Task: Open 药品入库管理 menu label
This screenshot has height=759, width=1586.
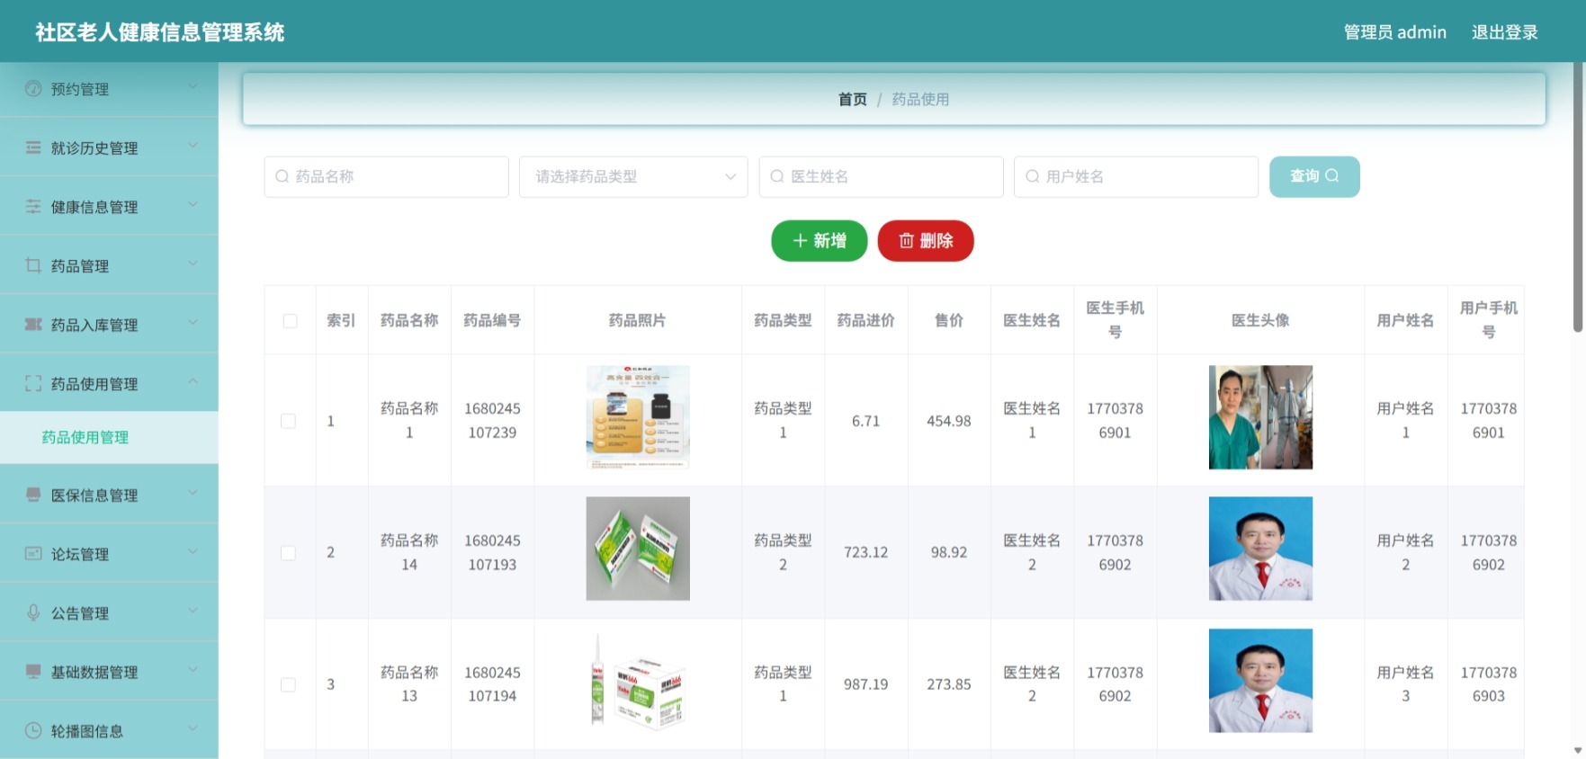Action: point(94,325)
